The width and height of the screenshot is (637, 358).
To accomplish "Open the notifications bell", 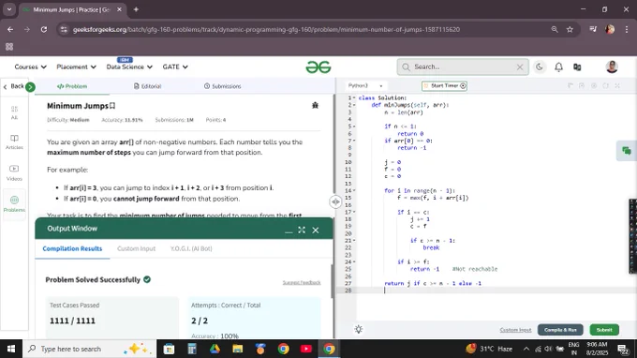I will pyautogui.click(x=558, y=67).
